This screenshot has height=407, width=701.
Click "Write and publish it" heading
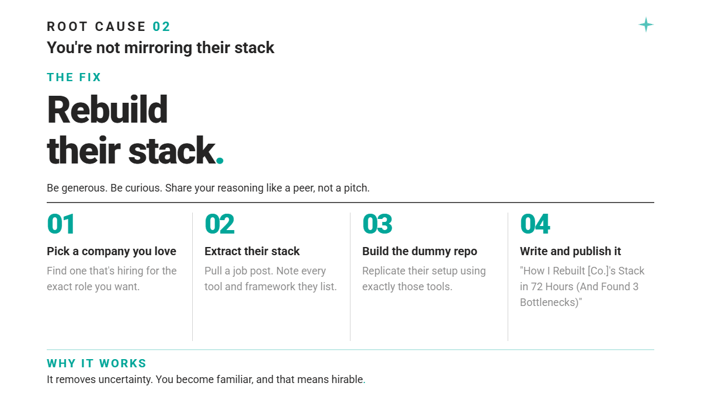570,252
